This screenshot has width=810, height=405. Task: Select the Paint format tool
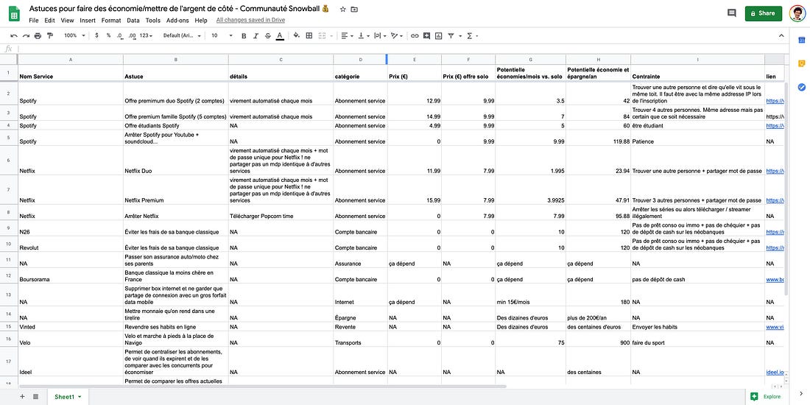point(49,35)
